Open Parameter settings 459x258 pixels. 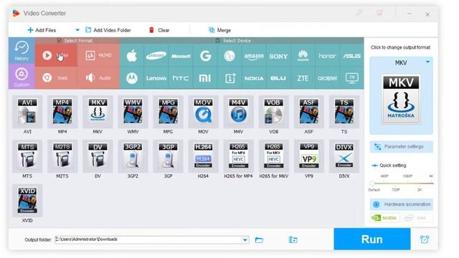(x=402, y=146)
